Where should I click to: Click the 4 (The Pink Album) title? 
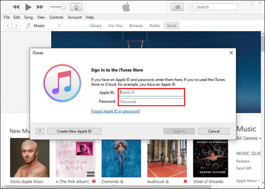pos(72,182)
